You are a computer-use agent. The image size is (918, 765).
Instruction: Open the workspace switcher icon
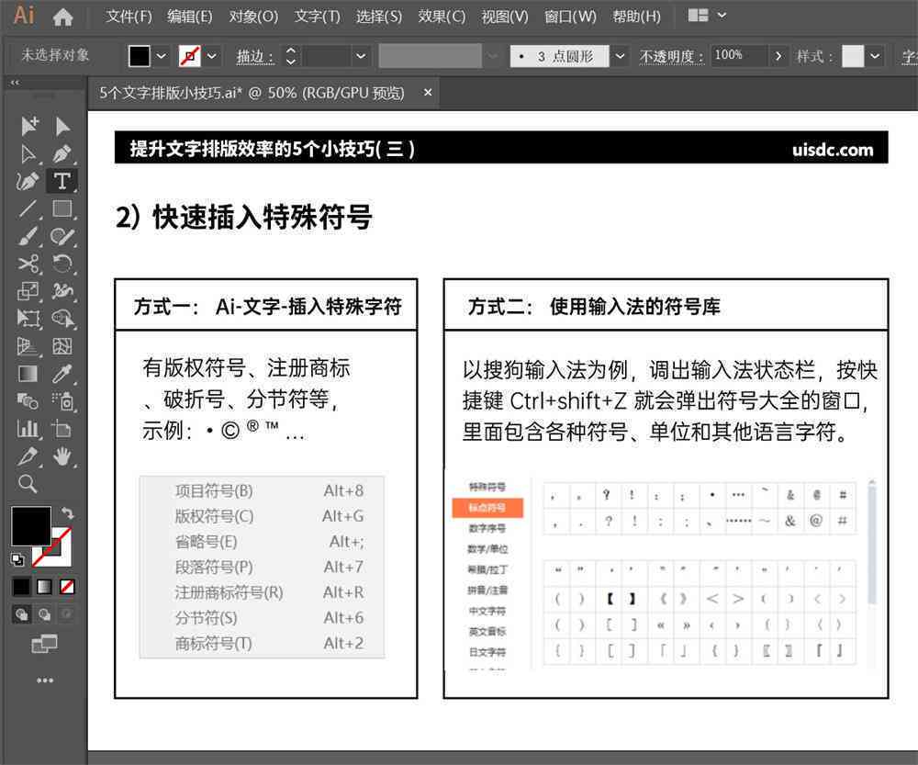coord(698,16)
